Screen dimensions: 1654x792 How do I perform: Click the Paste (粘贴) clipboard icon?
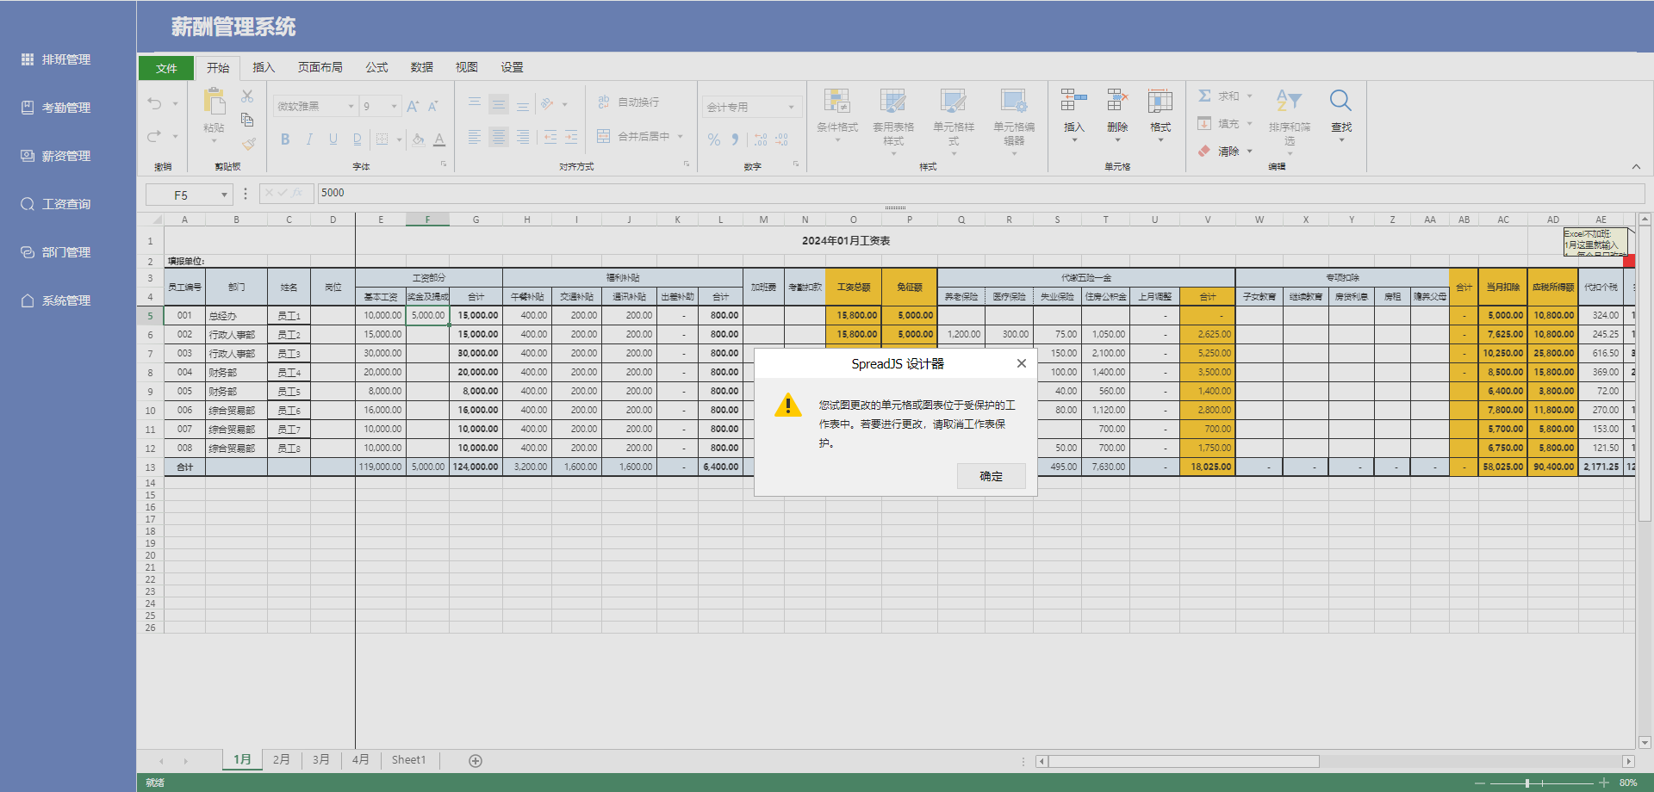[x=214, y=102]
